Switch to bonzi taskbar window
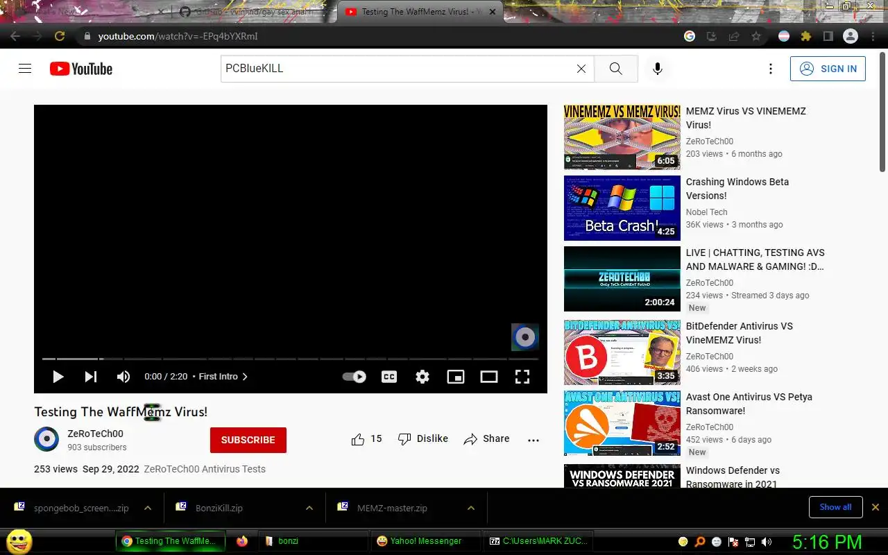This screenshot has height=555, width=888. coord(313,541)
